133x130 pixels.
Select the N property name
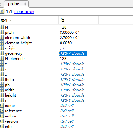pos(6,27)
